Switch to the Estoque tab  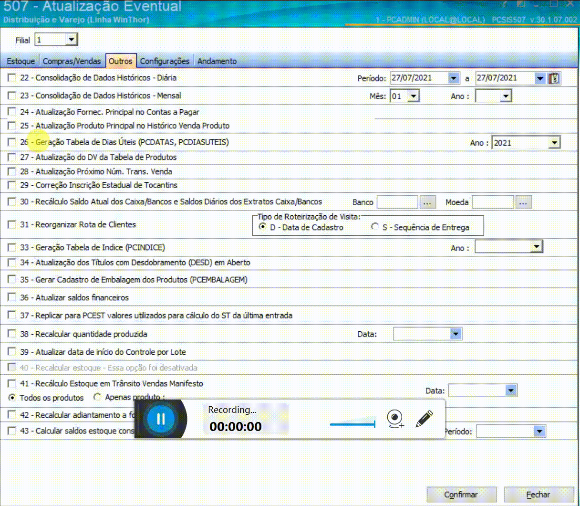click(21, 61)
